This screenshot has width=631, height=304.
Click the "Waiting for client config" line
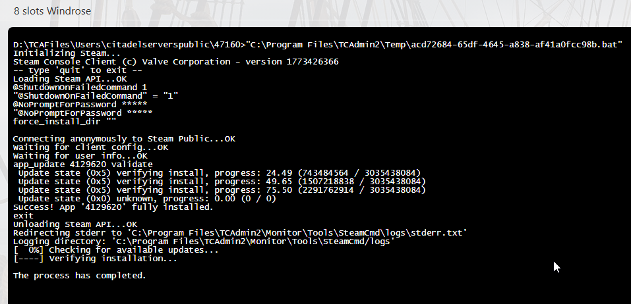[90, 147]
